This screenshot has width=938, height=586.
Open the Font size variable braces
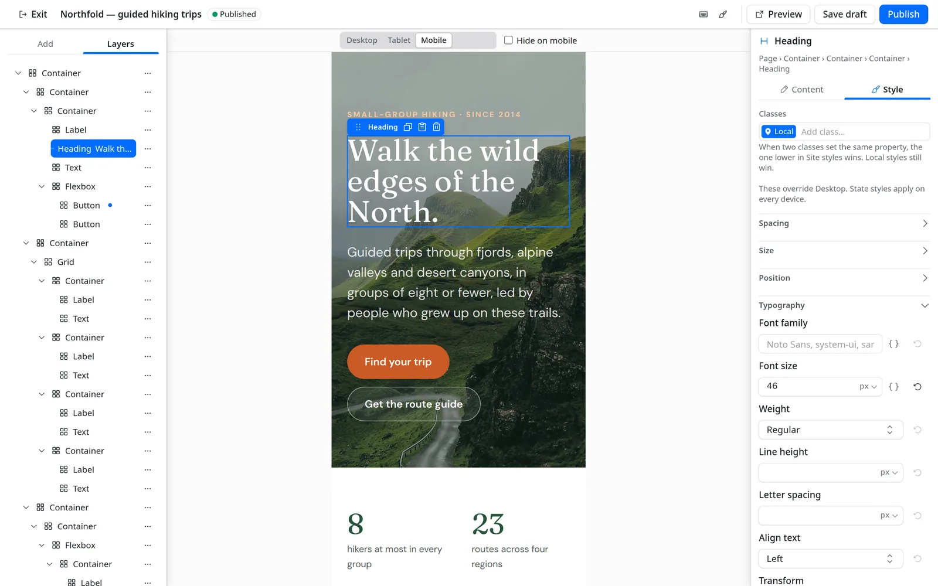(x=893, y=387)
